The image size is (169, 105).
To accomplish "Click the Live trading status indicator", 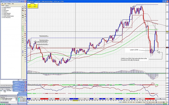I will click(8, 104).
